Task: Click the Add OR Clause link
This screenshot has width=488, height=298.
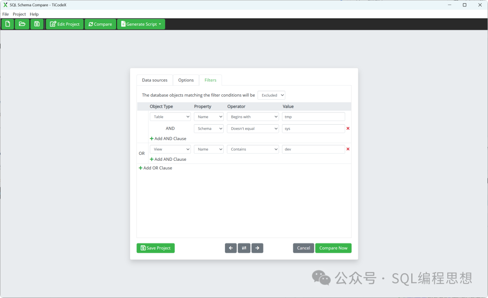Action: click(155, 168)
